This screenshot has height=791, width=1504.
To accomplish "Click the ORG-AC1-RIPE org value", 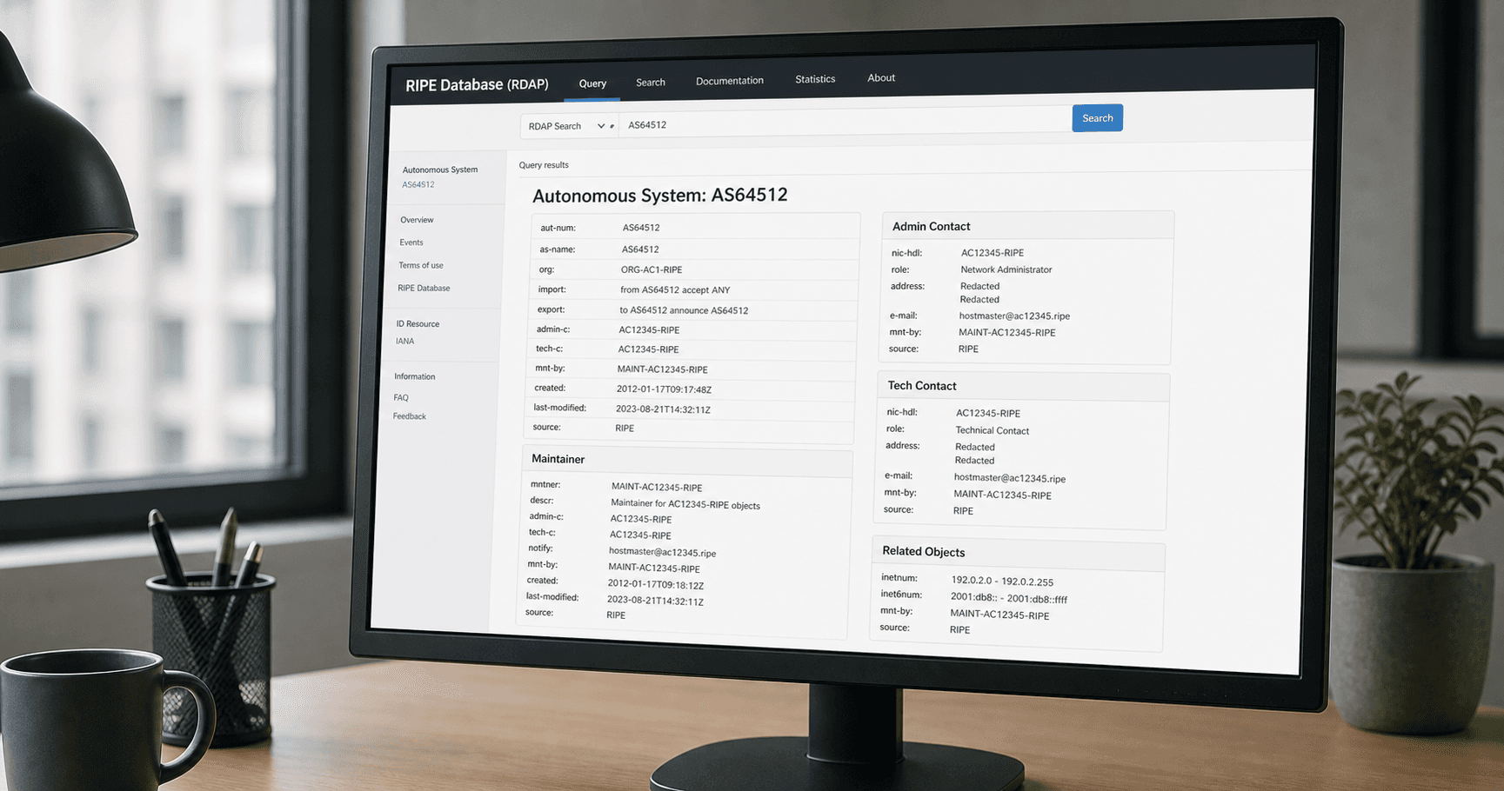I will pyautogui.click(x=652, y=269).
